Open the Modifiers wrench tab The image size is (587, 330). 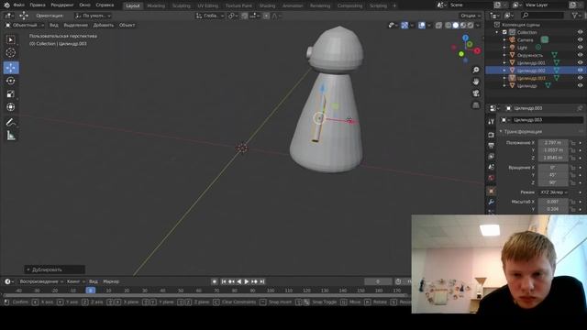click(x=492, y=202)
